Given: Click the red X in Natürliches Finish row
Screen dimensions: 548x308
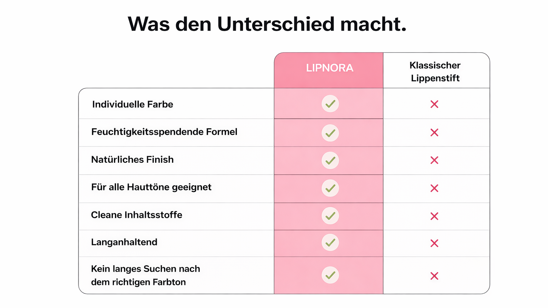Looking at the screenshot, I should coord(434,160).
